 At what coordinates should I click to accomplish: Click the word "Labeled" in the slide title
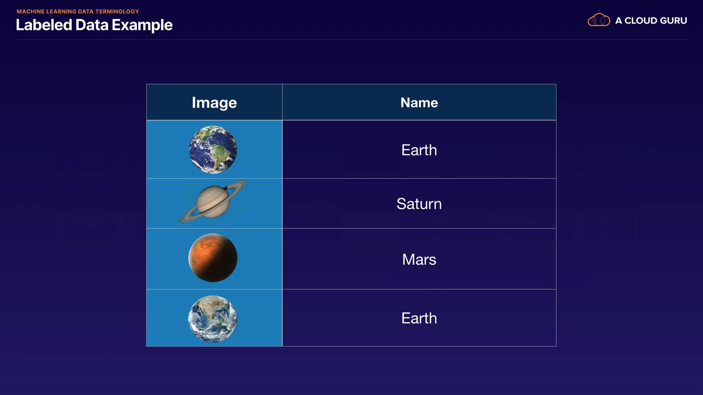(x=44, y=25)
